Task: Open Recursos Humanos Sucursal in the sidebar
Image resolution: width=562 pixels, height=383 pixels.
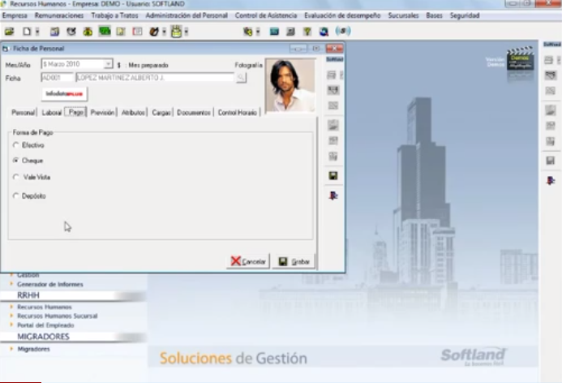Action: (x=58, y=316)
